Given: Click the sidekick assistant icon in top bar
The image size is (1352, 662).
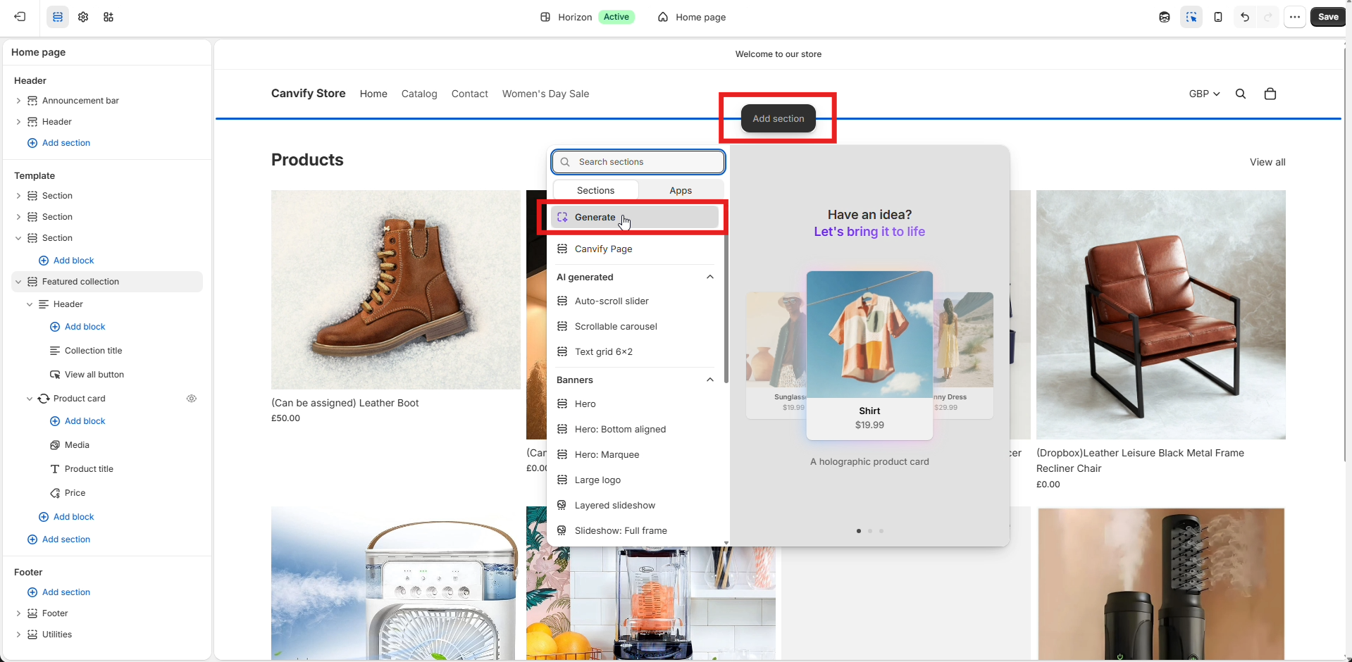Looking at the screenshot, I should pos(1165,17).
